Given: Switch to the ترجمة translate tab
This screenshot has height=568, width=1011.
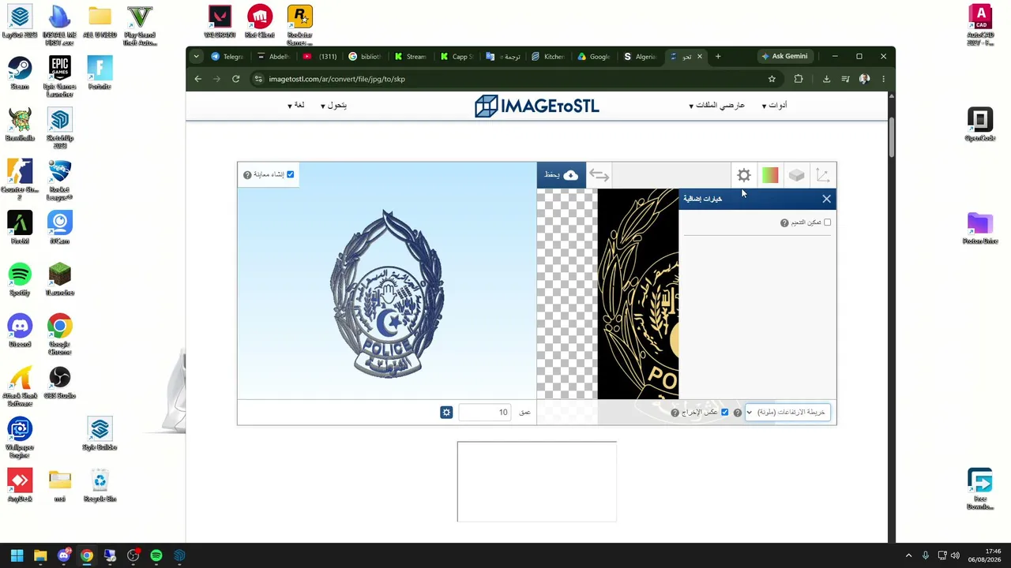Looking at the screenshot, I should point(503,57).
